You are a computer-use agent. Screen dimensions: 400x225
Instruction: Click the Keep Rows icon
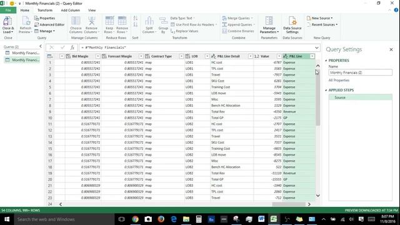pyautogui.click(x=109, y=21)
